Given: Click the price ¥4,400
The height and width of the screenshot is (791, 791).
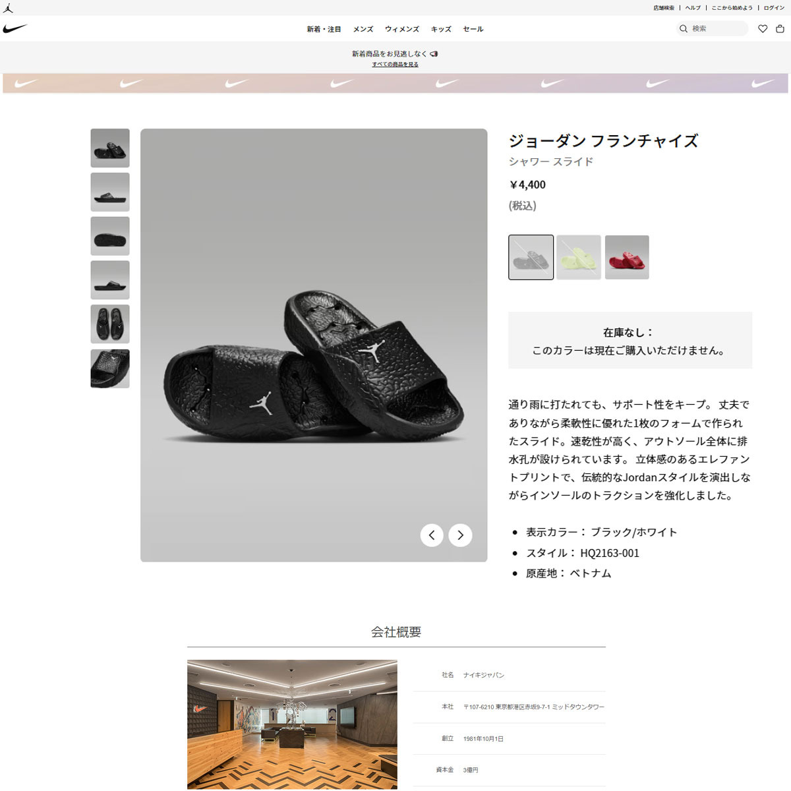Looking at the screenshot, I should click(x=527, y=185).
